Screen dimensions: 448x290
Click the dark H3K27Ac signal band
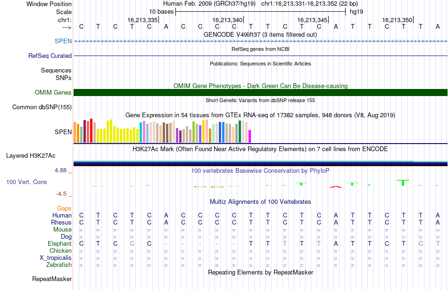coord(261,163)
